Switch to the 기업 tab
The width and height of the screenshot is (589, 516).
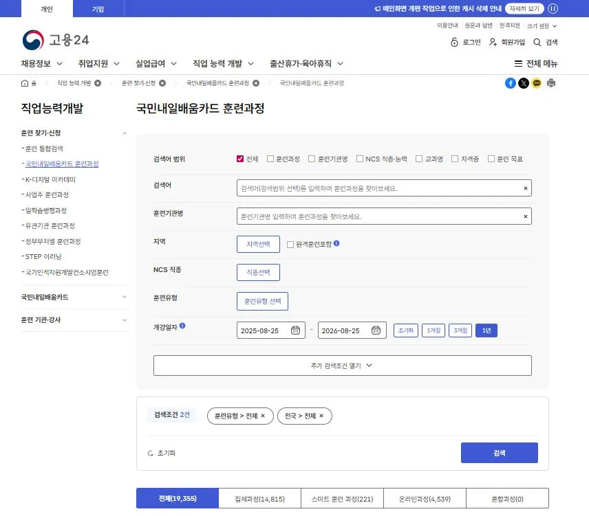point(98,8)
